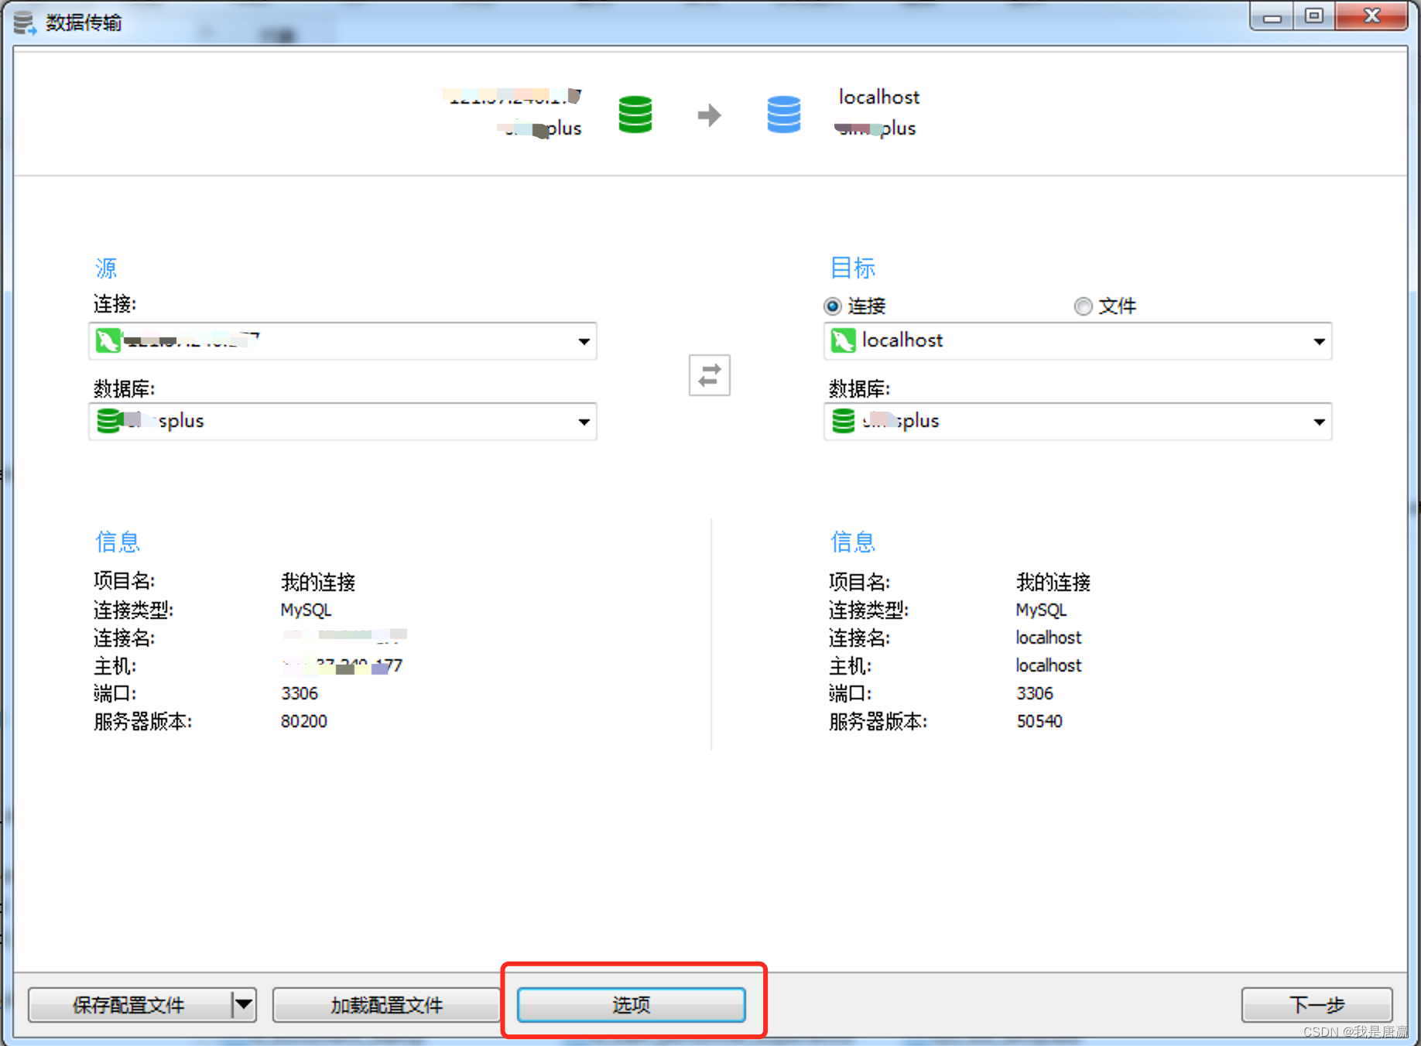Click the localhost label in header

pyautogui.click(x=879, y=97)
